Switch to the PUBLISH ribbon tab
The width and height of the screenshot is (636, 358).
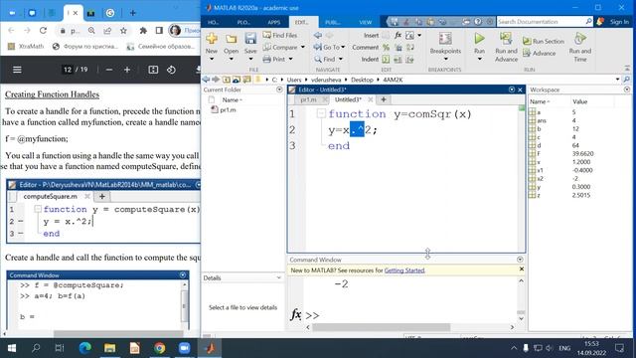pos(333,22)
